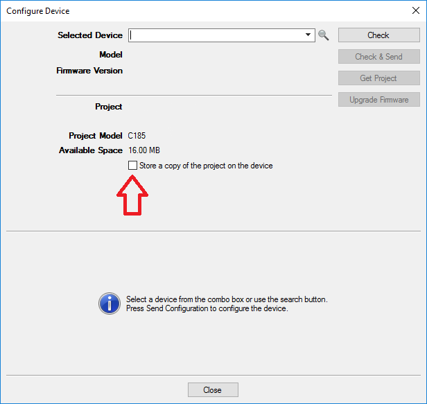Viewport: 427px width, 404px height.
Task: Click the 16.00 MB available space value
Action: coord(144,150)
